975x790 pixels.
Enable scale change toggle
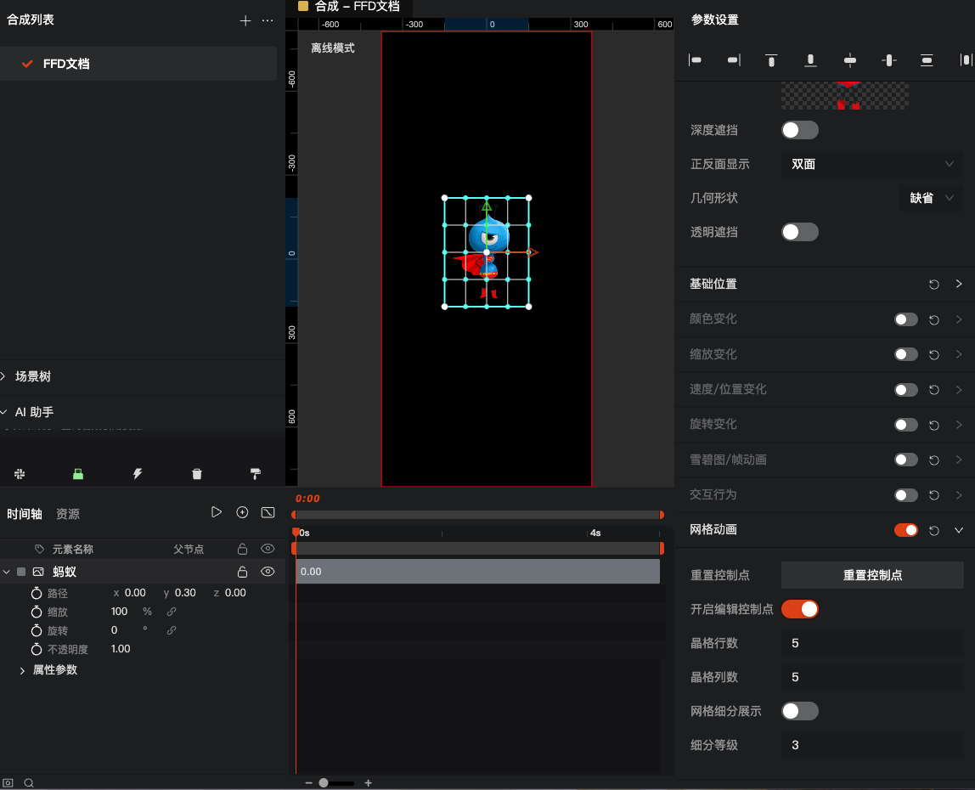point(906,354)
